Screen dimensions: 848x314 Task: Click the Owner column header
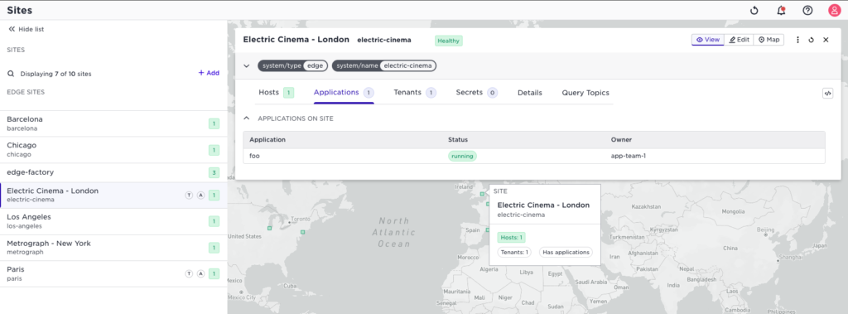621,140
